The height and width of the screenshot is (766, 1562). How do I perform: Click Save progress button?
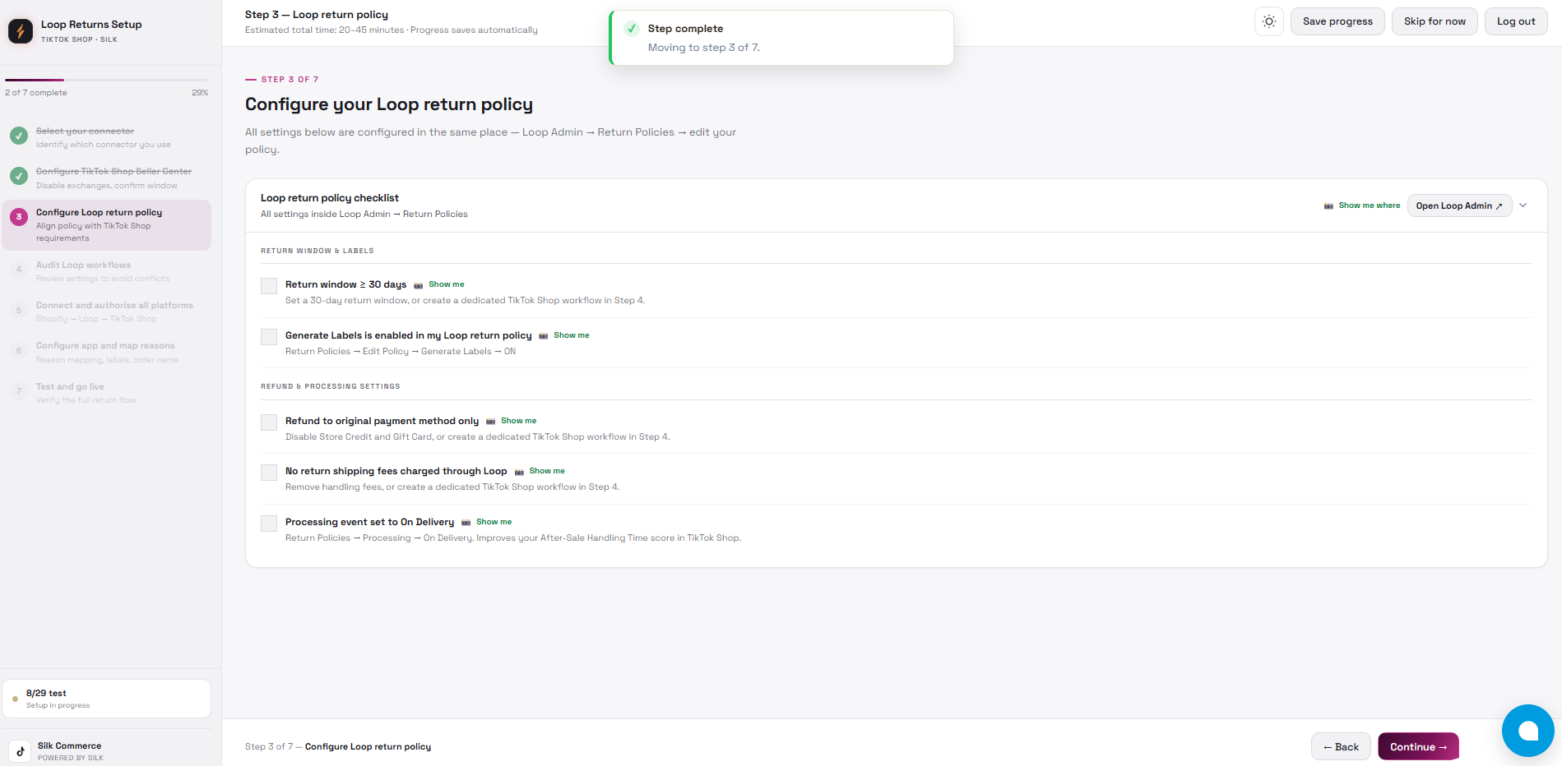click(x=1337, y=21)
